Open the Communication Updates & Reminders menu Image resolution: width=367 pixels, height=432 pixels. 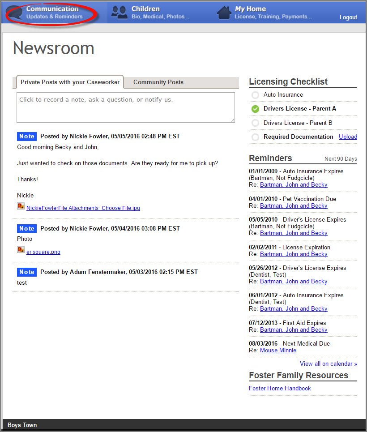(54, 13)
